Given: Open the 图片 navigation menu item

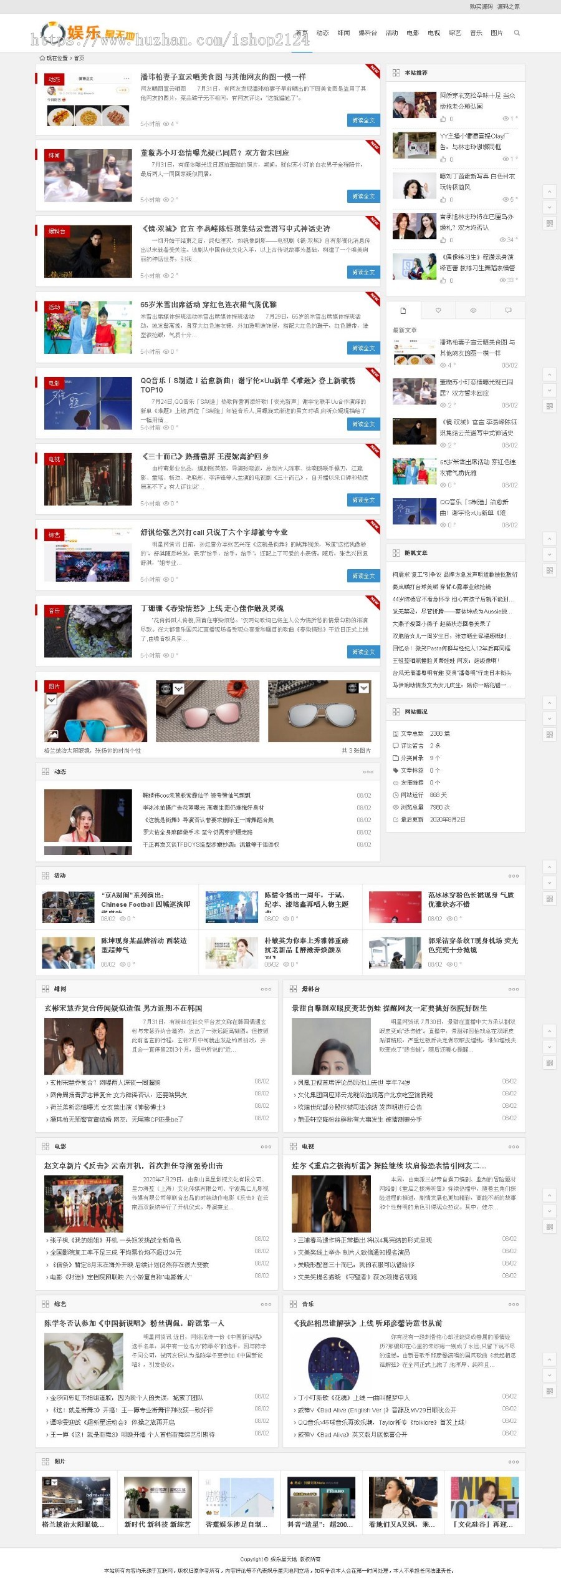Looking at the screenshot, I should point(497,33).
